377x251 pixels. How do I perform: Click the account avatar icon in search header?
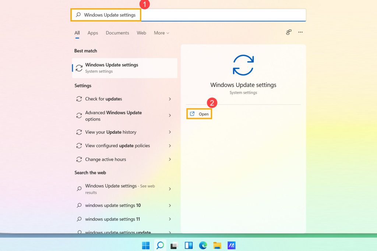289,32
